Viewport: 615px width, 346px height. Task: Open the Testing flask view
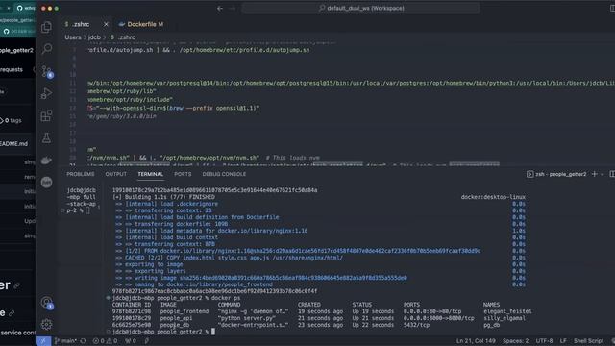(x=46, y=137)
